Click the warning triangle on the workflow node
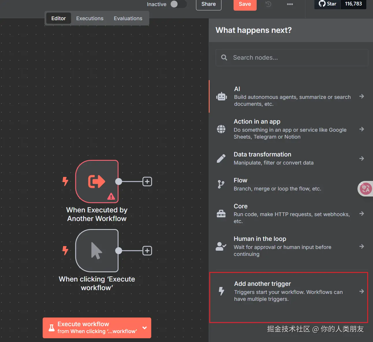 tap(111, 196)
